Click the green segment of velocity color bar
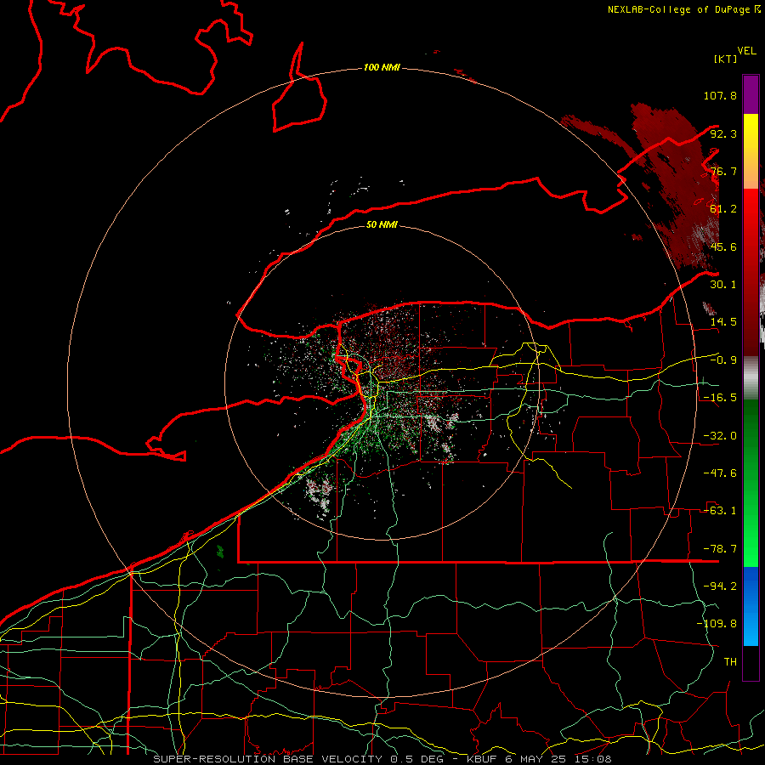 point(751,483)
